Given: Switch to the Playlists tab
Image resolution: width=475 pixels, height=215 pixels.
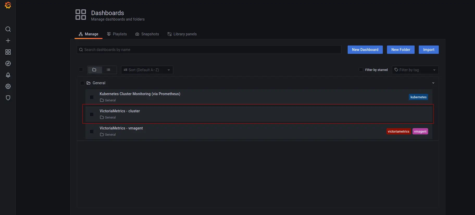Looking at the screenshot, I should pos(117,34).
